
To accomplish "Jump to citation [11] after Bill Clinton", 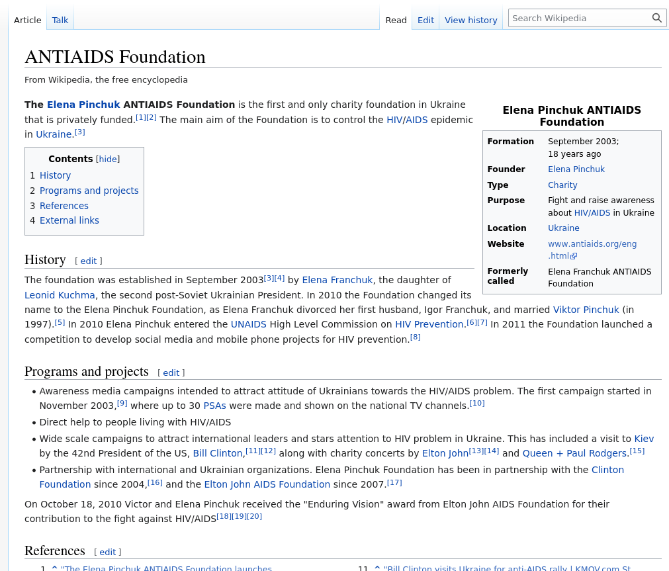I will (x=253, y=451).
